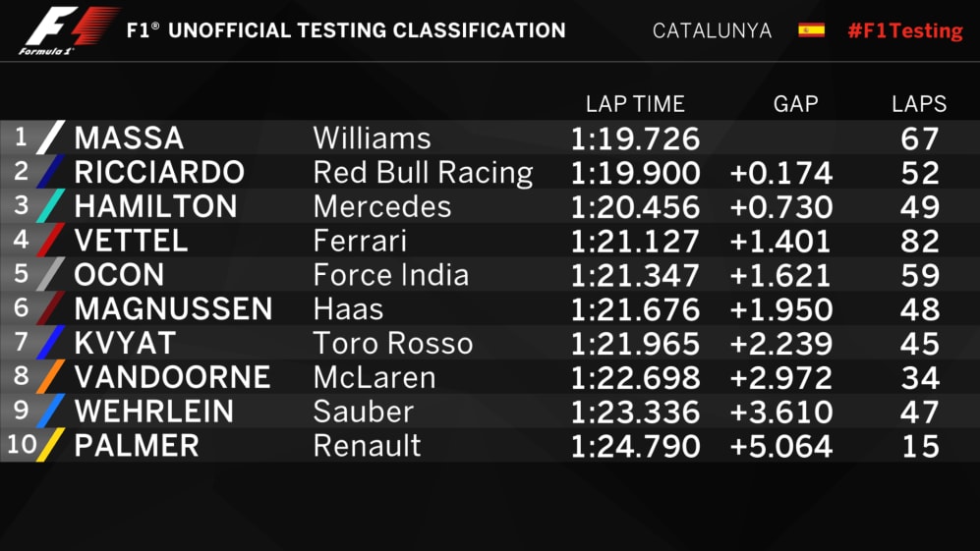Click the LAP TIME column header

[x=635, y=104]
